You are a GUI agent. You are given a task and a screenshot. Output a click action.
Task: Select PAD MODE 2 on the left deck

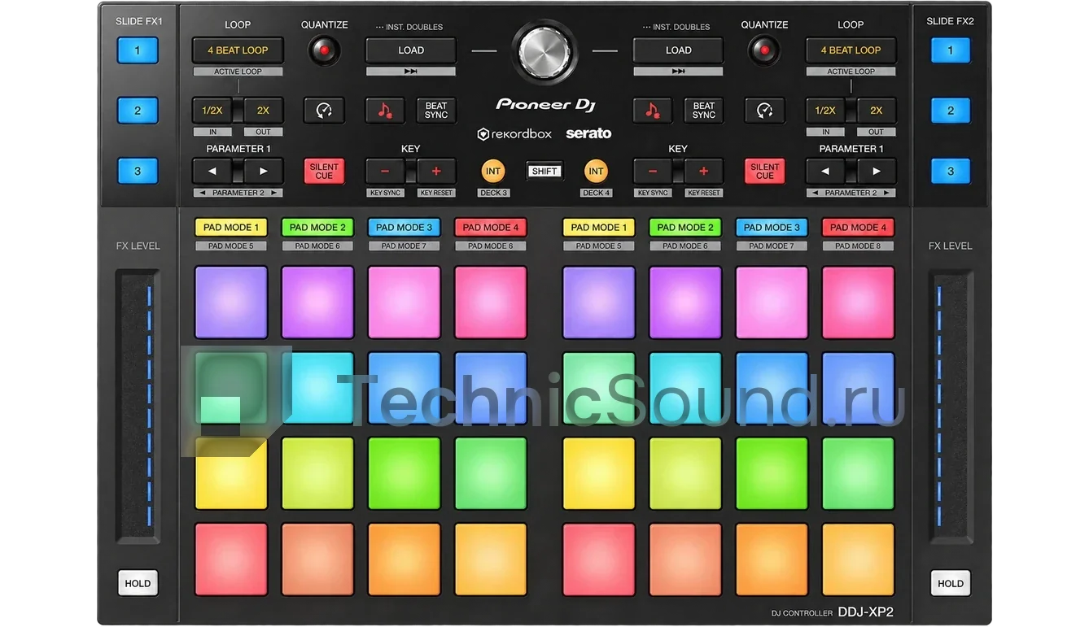[317, 228]
